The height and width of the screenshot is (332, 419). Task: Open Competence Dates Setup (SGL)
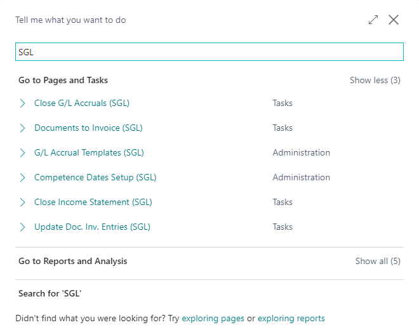click(95, 177)
